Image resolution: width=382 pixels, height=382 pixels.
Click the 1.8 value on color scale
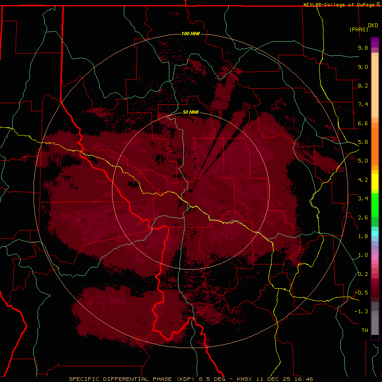point(363,236)
